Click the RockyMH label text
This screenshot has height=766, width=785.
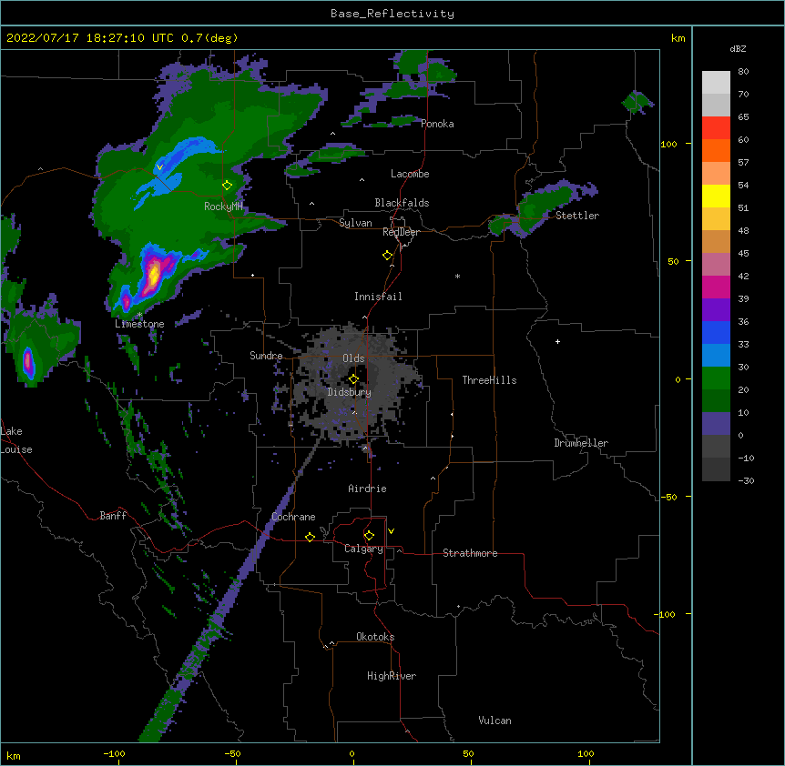[x=223, y=207]
